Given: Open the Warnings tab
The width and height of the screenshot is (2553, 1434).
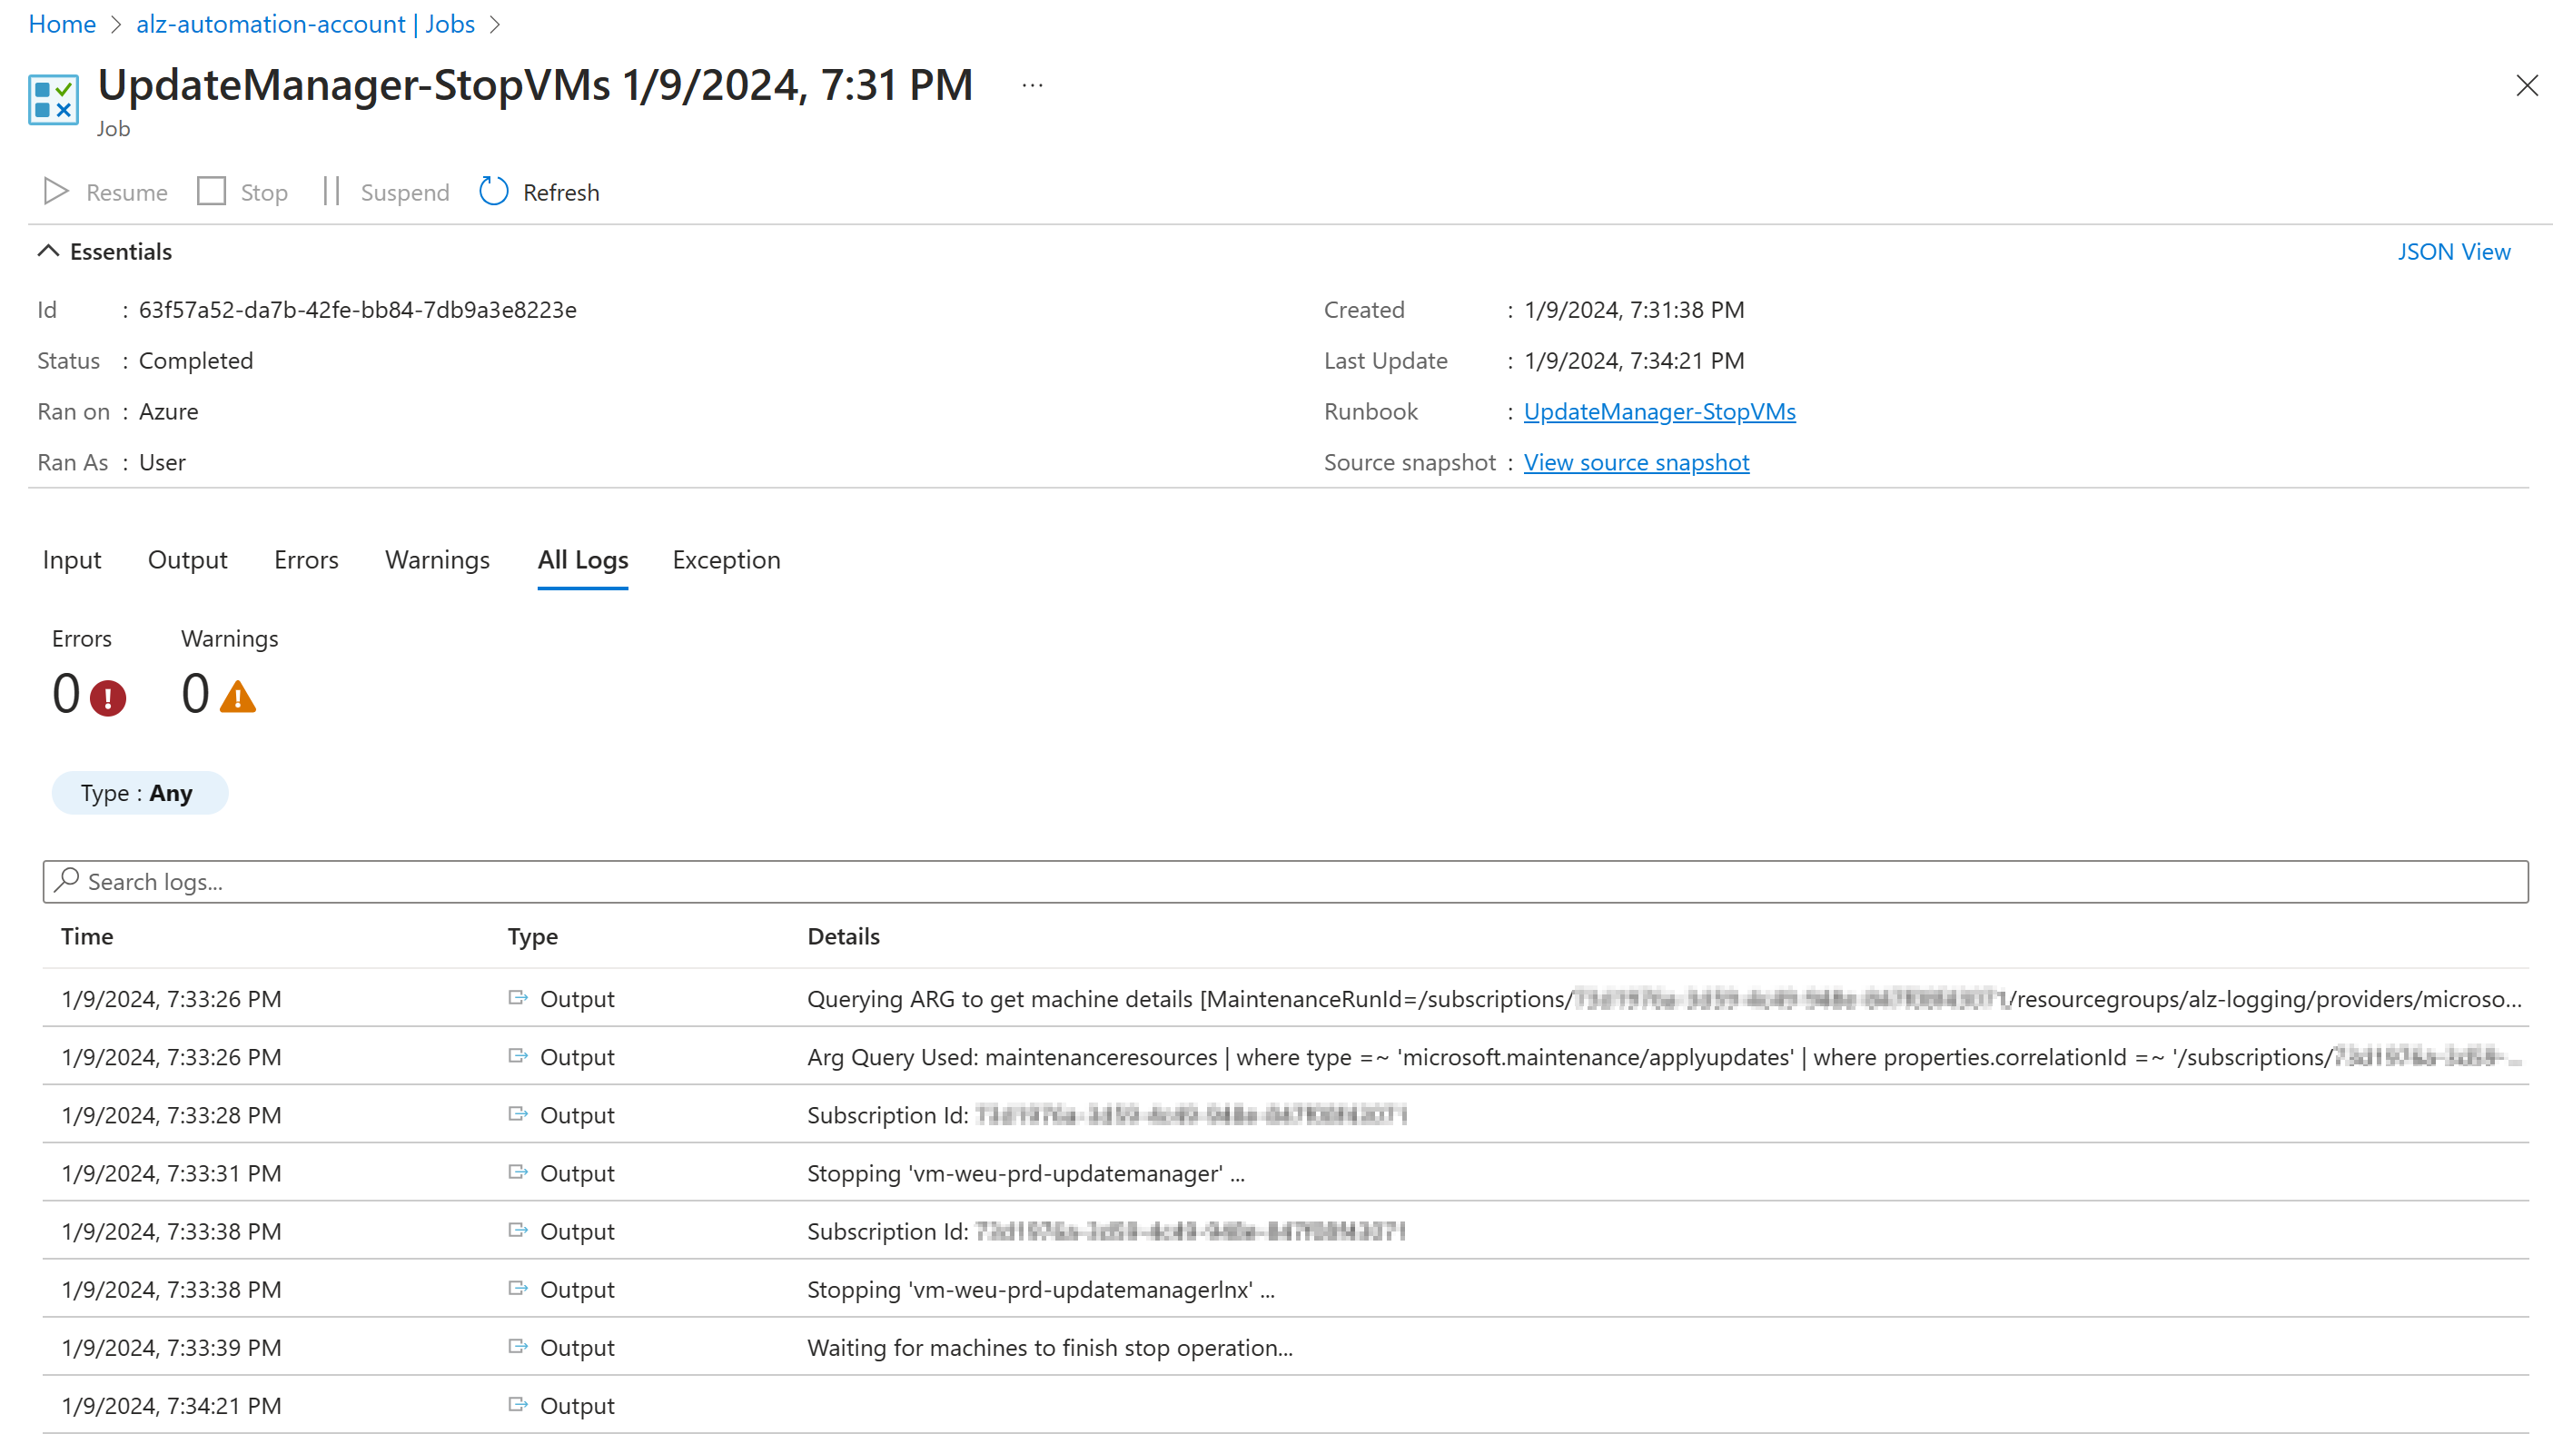Looking at the screenshot, I should click(x=437, y=560).
